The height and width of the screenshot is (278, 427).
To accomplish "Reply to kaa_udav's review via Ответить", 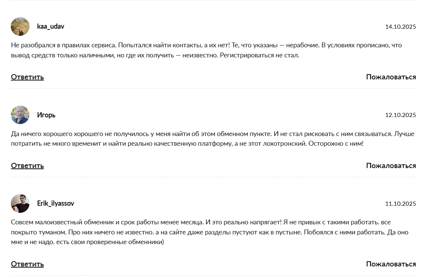I will pos(27,77).
